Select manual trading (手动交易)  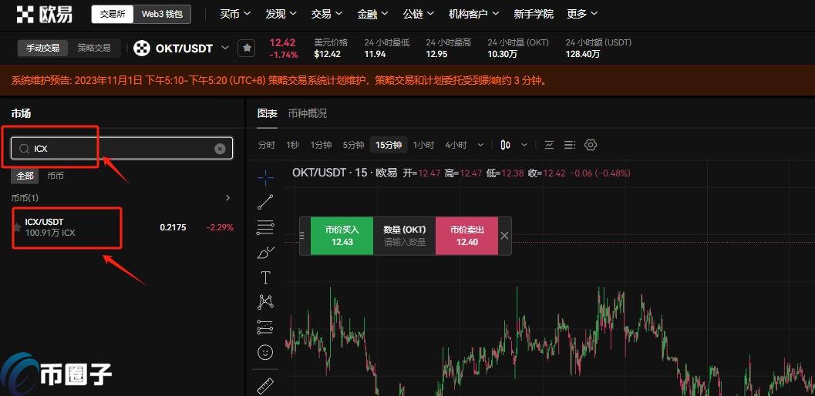(43, 48)
